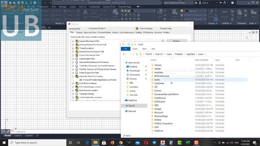Open Calculator from the taskbar
The width and height of the screenshot is (260, 146).
click(x=171, y=142)
